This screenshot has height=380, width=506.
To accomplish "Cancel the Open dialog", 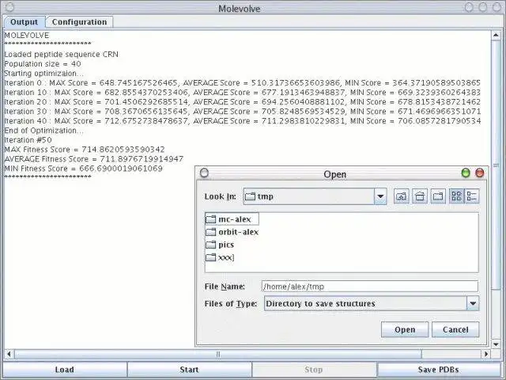I will pos(455,329).
